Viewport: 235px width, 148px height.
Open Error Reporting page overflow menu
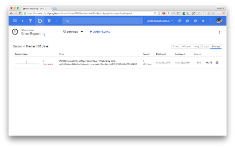tap(219, 32)
